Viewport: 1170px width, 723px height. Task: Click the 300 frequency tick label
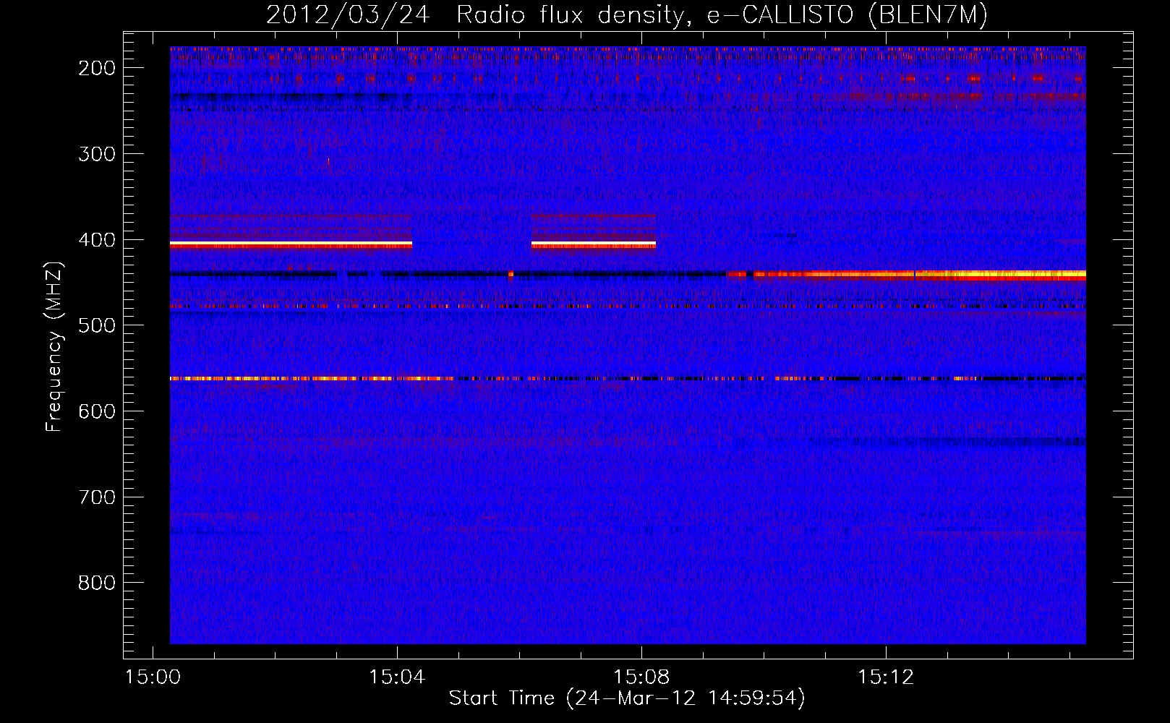[x=96, y=154]
